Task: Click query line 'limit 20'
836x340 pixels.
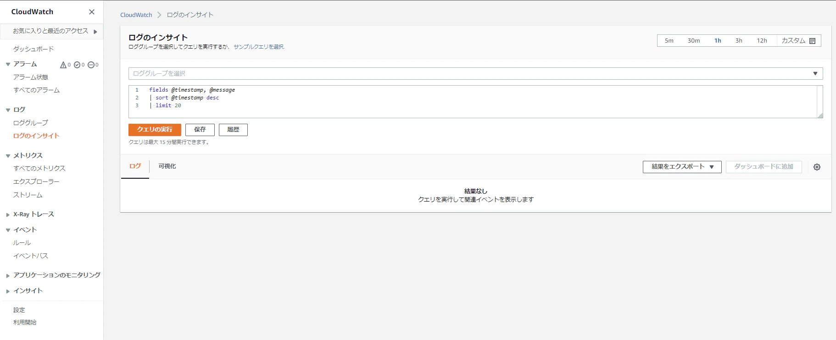Action: coord(168,105)
